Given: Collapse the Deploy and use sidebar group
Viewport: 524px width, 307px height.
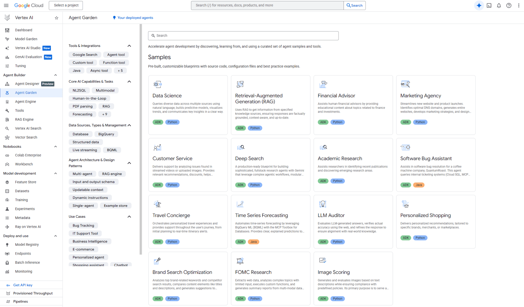Looking at the screenshot, I should pyautogui.click(x=55, y=236).
